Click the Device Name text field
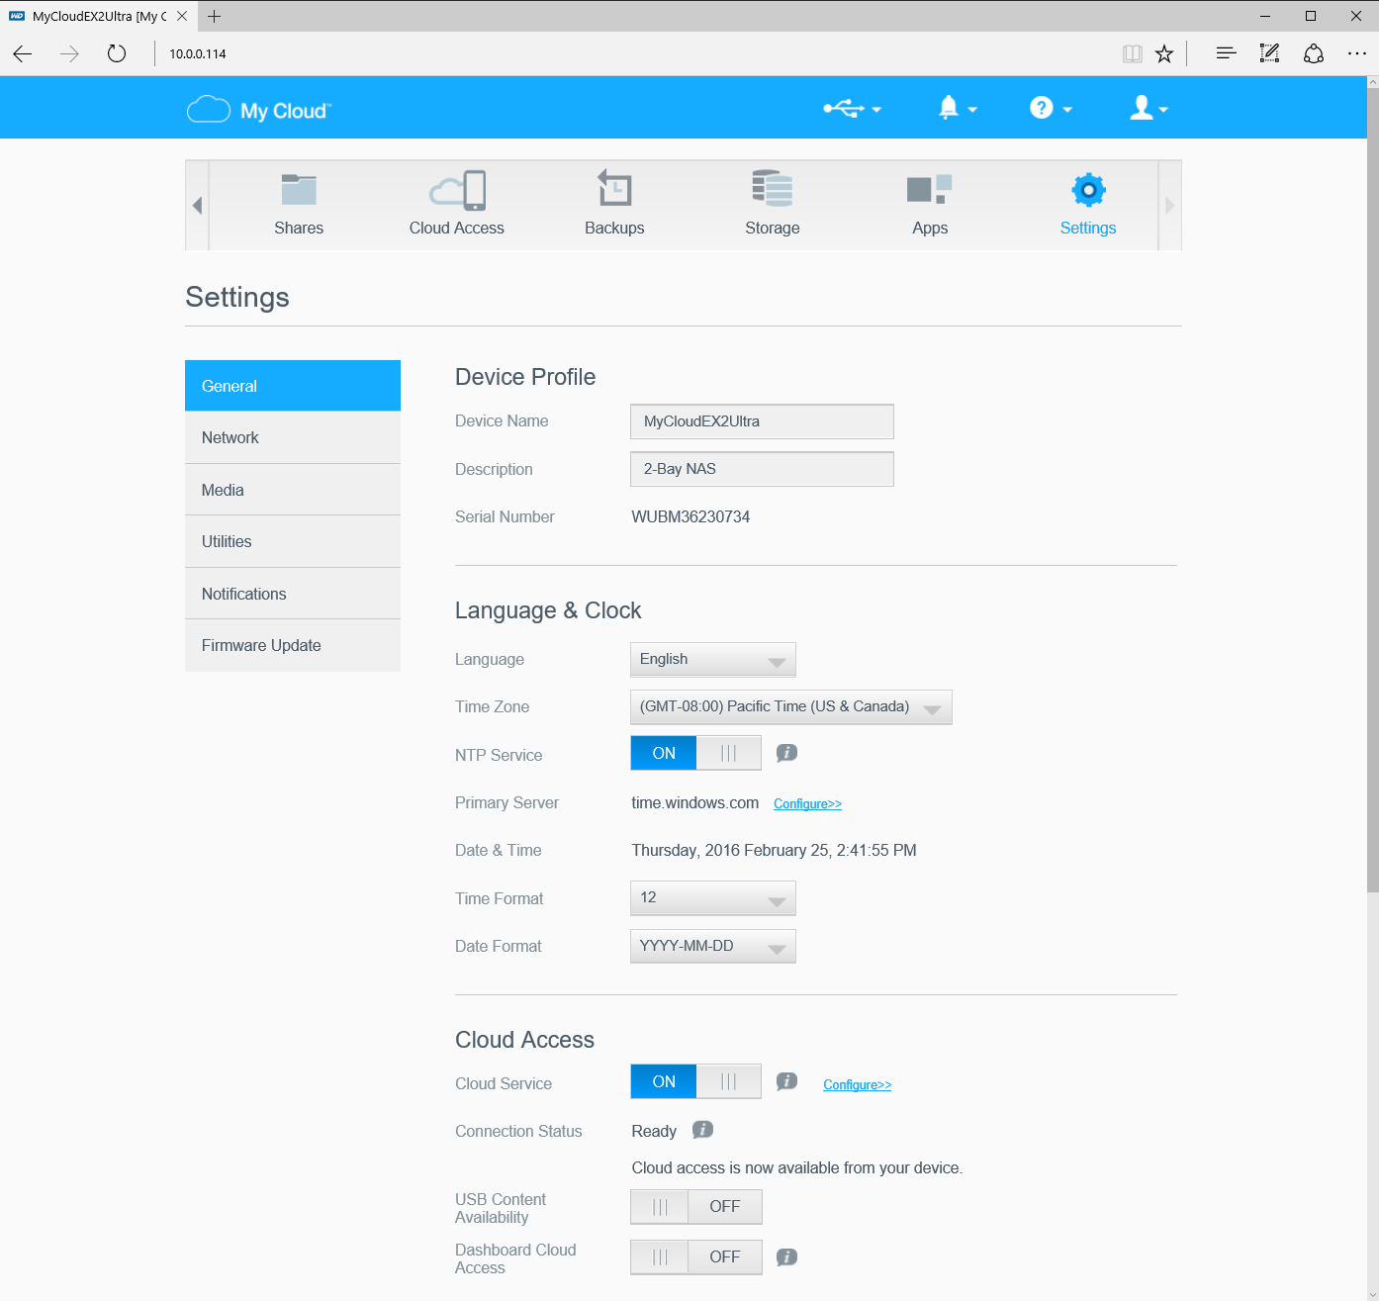Screen dimensions: 1379x1301 tap(762, 421)
